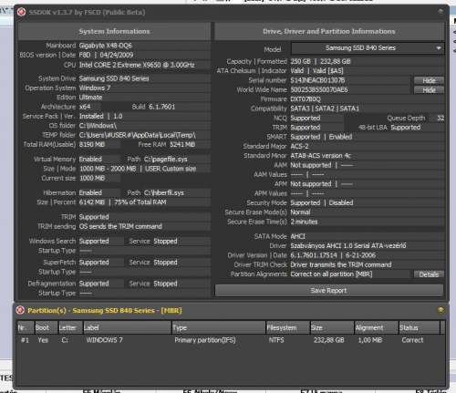Screen dimensions: 456x393
Task: Click the SuperFetch service Stopped value
Action: tap(165, 263)
